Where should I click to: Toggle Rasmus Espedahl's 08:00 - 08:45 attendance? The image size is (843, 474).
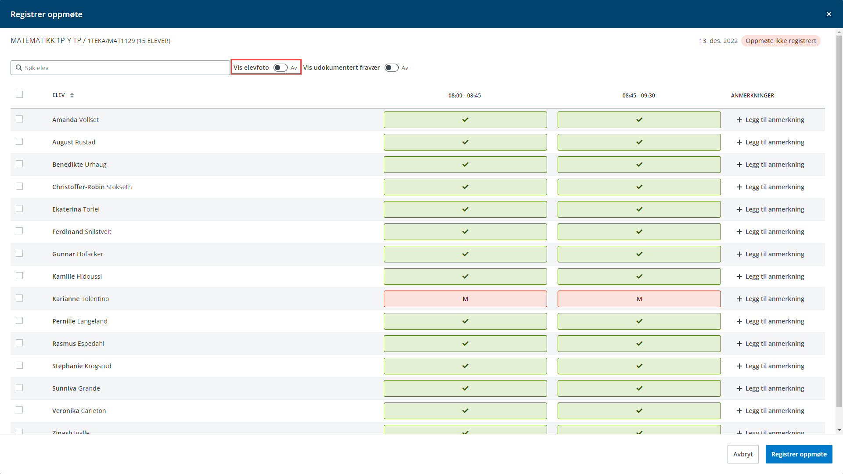(x=465, y=344)
